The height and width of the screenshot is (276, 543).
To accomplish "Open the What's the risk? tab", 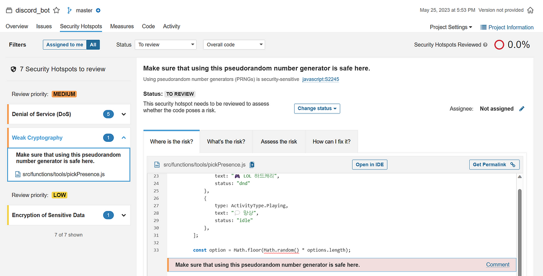I will point(226,141).
